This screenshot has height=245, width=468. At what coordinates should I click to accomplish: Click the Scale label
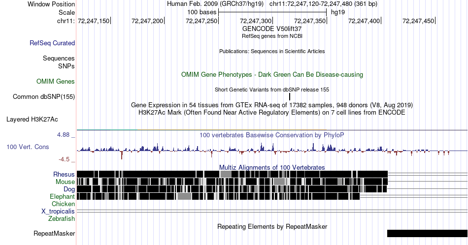(x=67, y=12)
